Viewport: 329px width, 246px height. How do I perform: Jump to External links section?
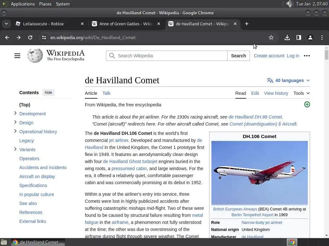tap(32, 221)
